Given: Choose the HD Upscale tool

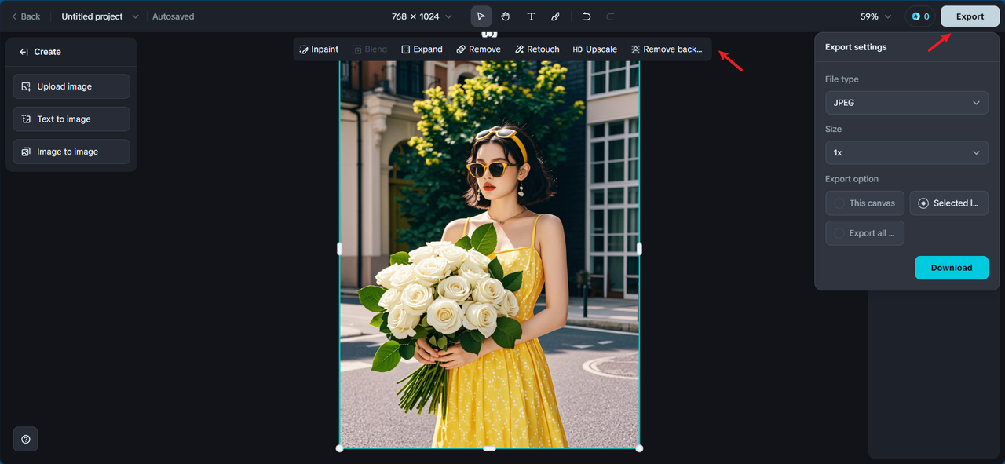Looking at the screenshot, I should tap(594, 49).
